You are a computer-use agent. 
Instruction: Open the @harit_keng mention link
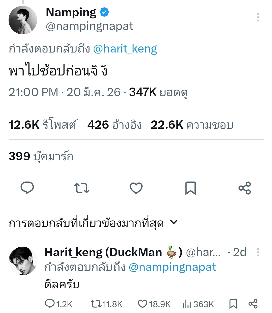coord(125,49)
